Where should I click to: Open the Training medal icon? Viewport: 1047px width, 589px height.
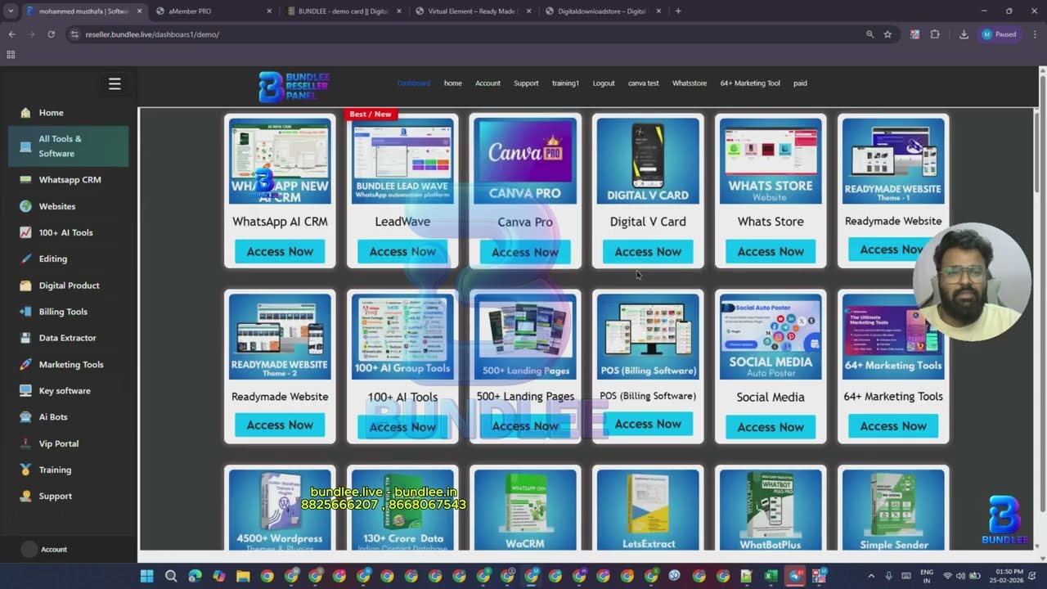click(25, 470)
